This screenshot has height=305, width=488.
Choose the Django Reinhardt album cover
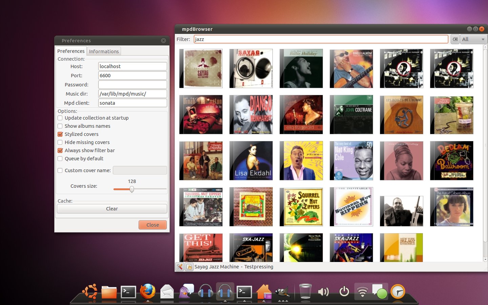(x=251, y=115)
